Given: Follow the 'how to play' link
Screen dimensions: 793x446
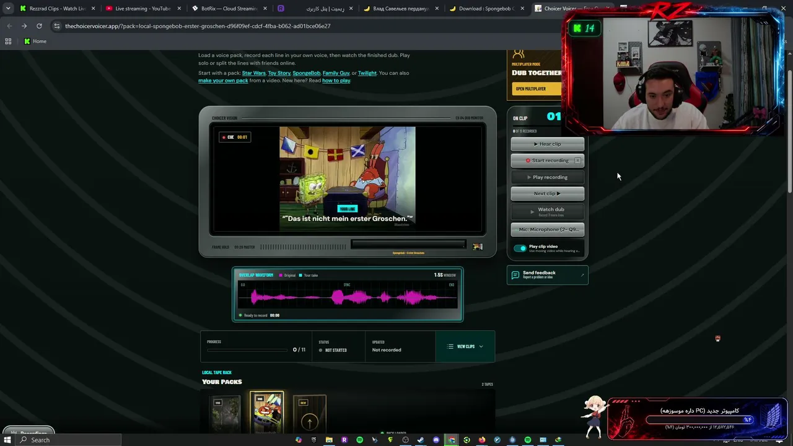Looking at the screenshot, I should click(336, 81).
